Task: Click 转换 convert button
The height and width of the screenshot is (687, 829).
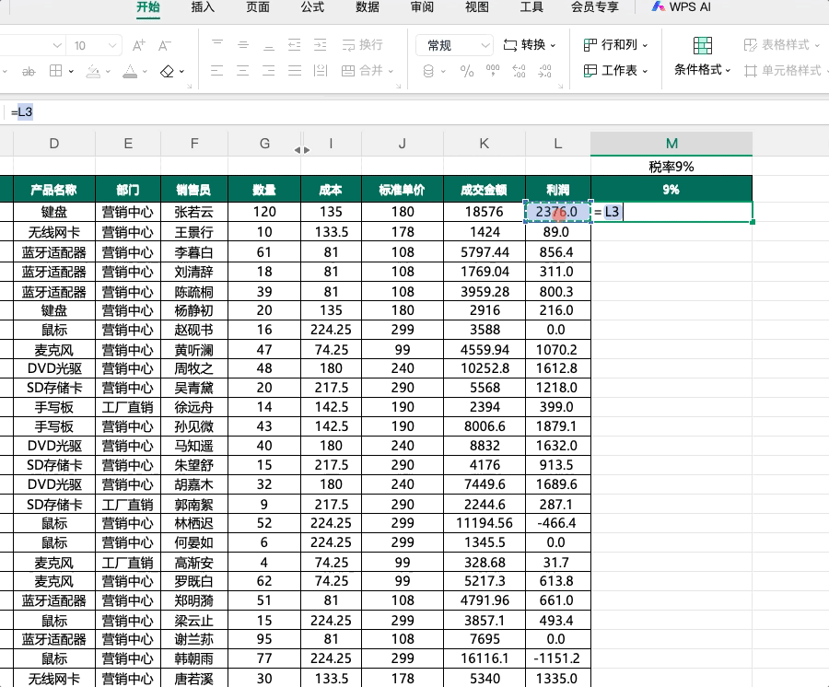Action: pyautogui.click(x=530, y=45)
